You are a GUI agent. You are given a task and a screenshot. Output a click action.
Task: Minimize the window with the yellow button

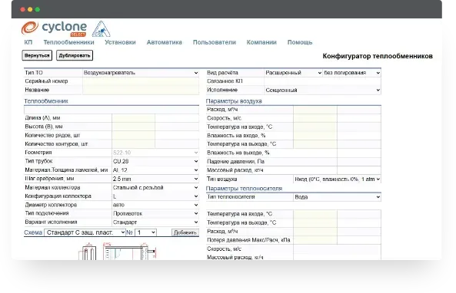(30, 9)
